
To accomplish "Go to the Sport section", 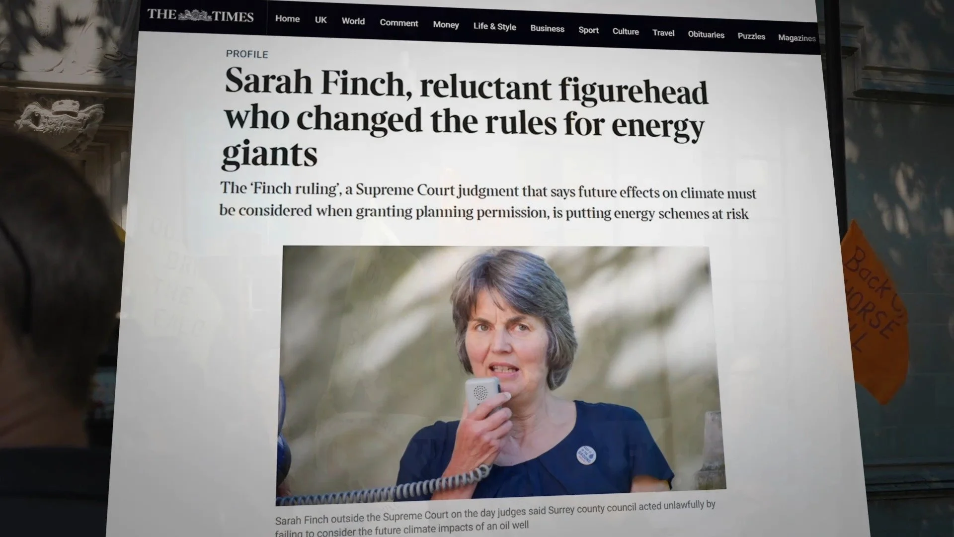I will [x=588, y=30].
